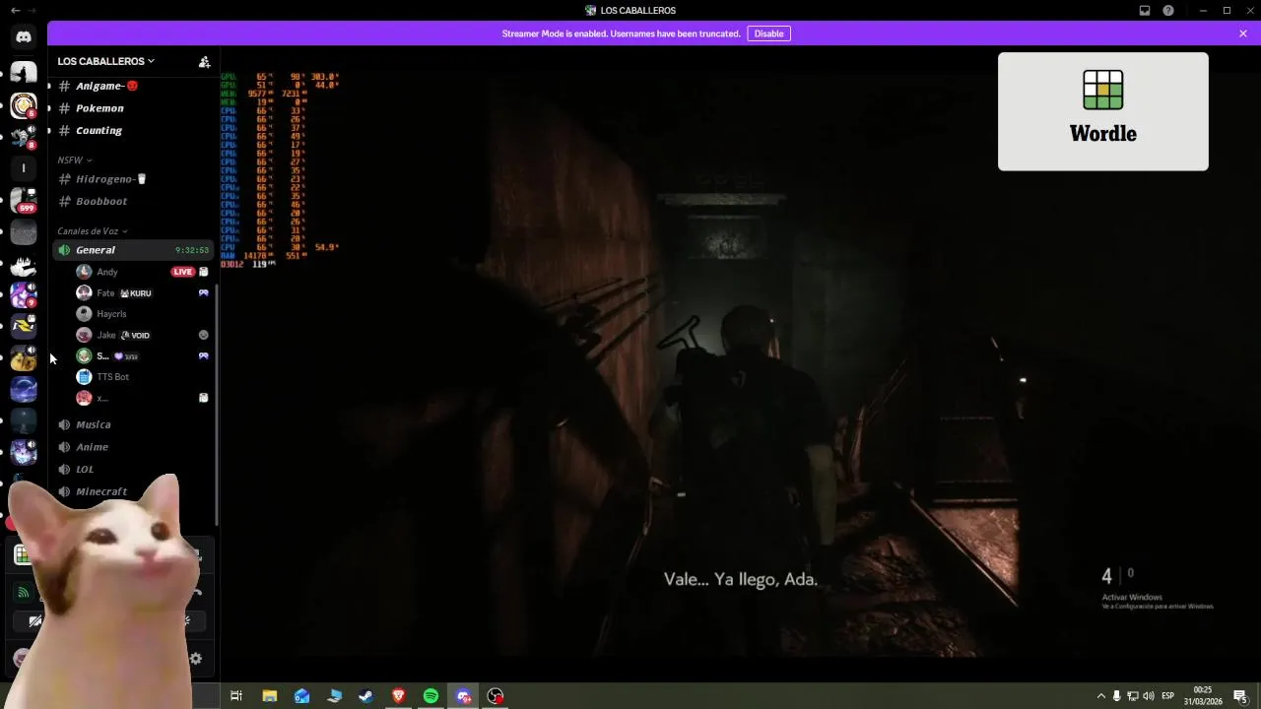The width and height of the screenshot is (1261, 709).
Task: Click the ESP keyboard language indicator
Action: click(x=1167, y=696)
